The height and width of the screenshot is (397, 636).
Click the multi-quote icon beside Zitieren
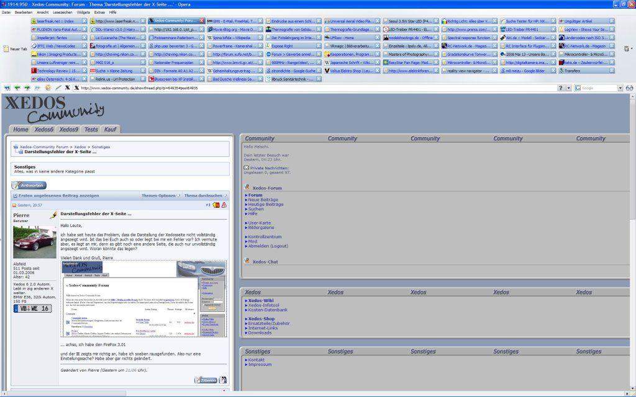[222, 380]
